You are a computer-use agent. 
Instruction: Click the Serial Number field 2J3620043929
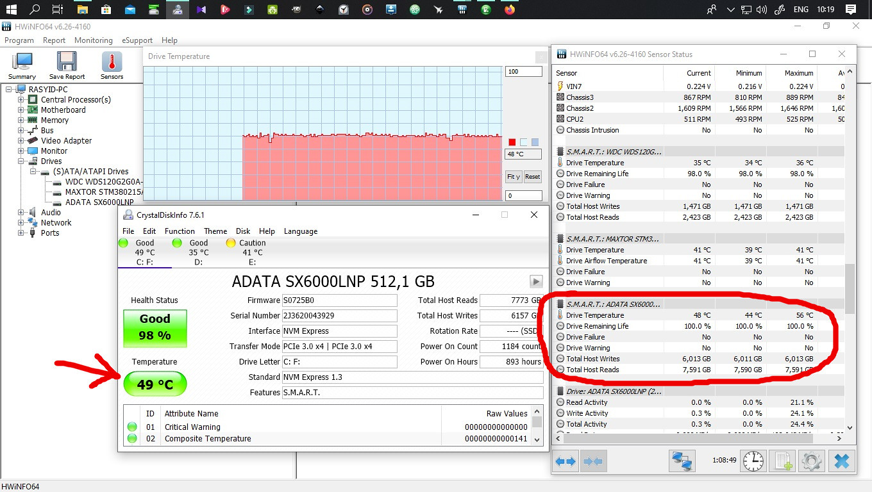[340, 316]
